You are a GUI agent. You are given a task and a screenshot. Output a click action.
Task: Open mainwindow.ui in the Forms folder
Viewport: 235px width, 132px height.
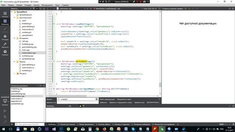[x=28, y=67]
